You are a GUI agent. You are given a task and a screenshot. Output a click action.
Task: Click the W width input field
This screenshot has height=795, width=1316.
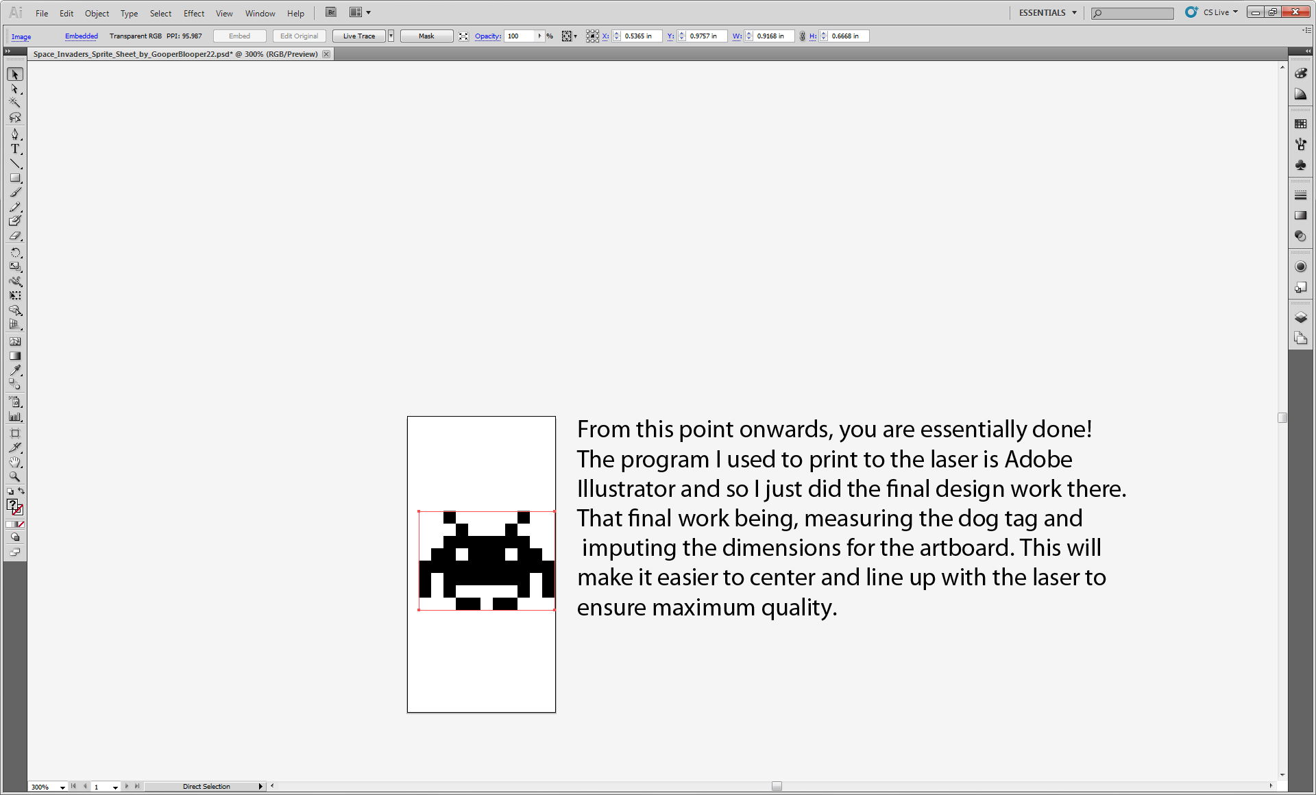point(774,36)
